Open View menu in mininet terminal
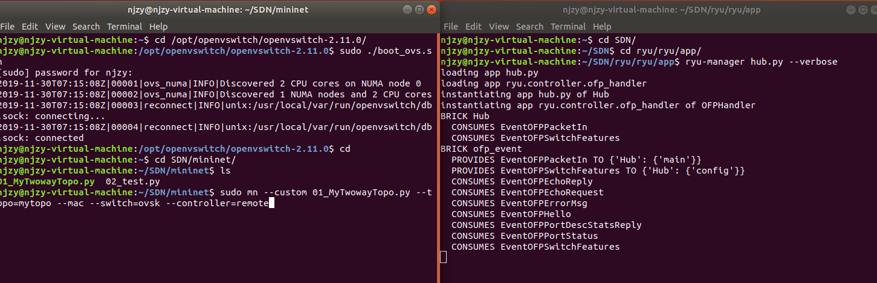The width and height of the screenshot is (877, 283). [x=55, y=27]
